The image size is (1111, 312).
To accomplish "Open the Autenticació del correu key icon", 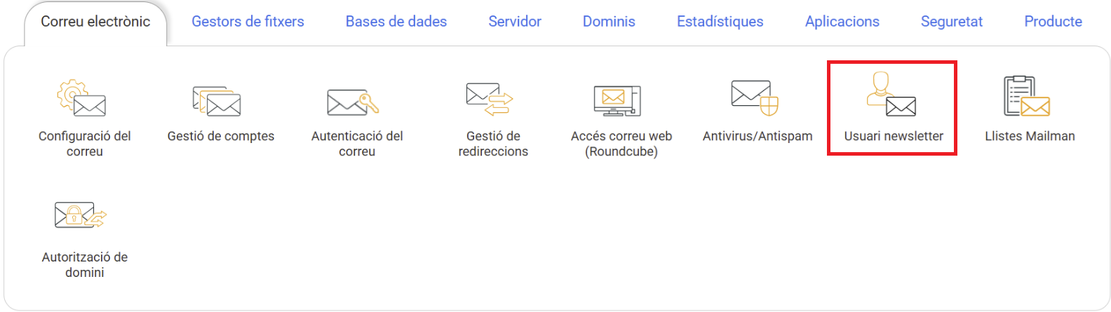I will pyautogui.click(x=353, y=102).
